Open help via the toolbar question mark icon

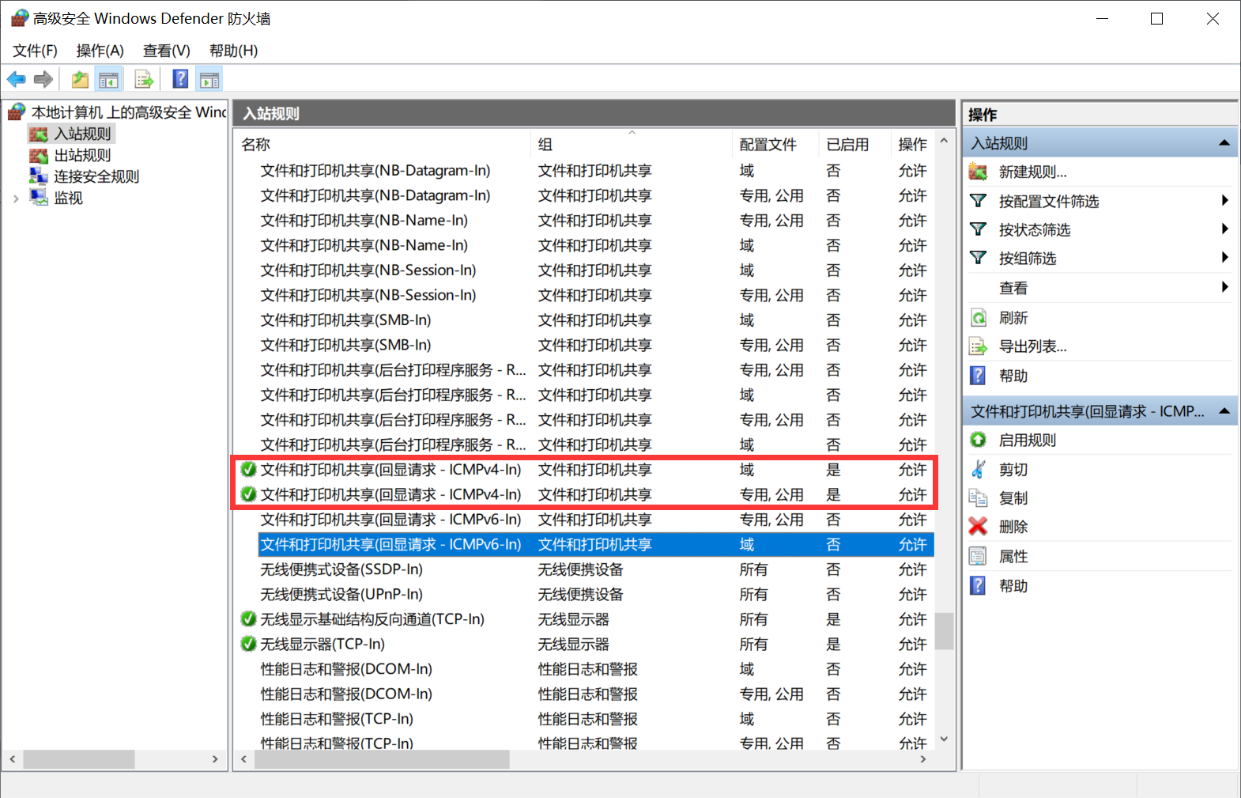(x=181, y=79)
